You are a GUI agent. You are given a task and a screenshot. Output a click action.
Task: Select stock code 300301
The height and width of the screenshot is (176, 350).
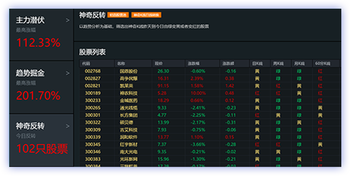(93, 115)
